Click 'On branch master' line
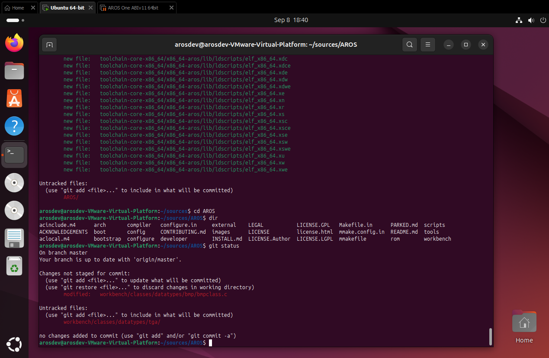549x358 pixels. tap(63, 253)
